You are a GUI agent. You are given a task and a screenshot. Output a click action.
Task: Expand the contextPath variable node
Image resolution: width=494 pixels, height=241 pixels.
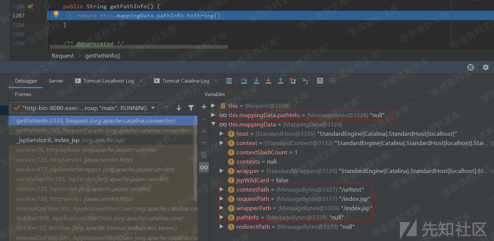222,190
